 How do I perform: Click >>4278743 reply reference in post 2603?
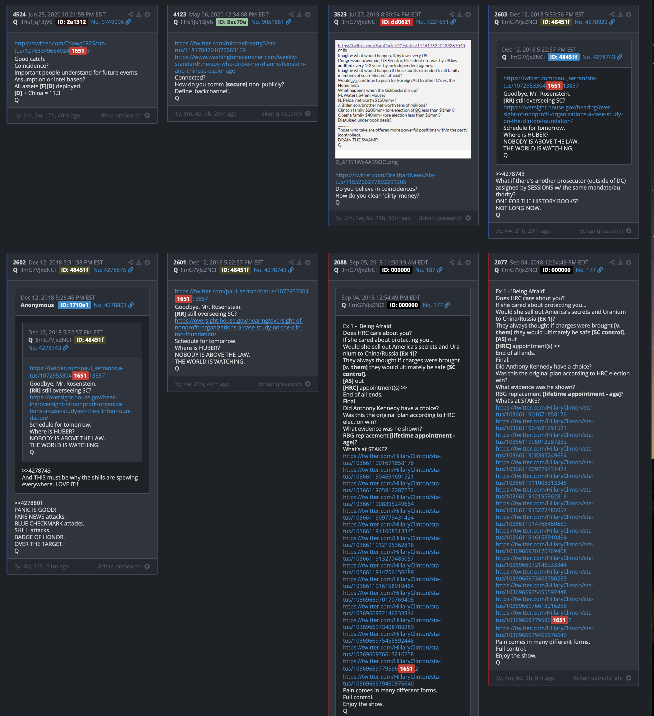[510, 174]
